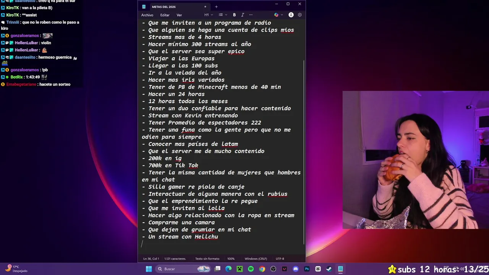Viewport: 489px width, 275px height.
Task: Open Task View from the taskbar
Action: coord(217,269)
